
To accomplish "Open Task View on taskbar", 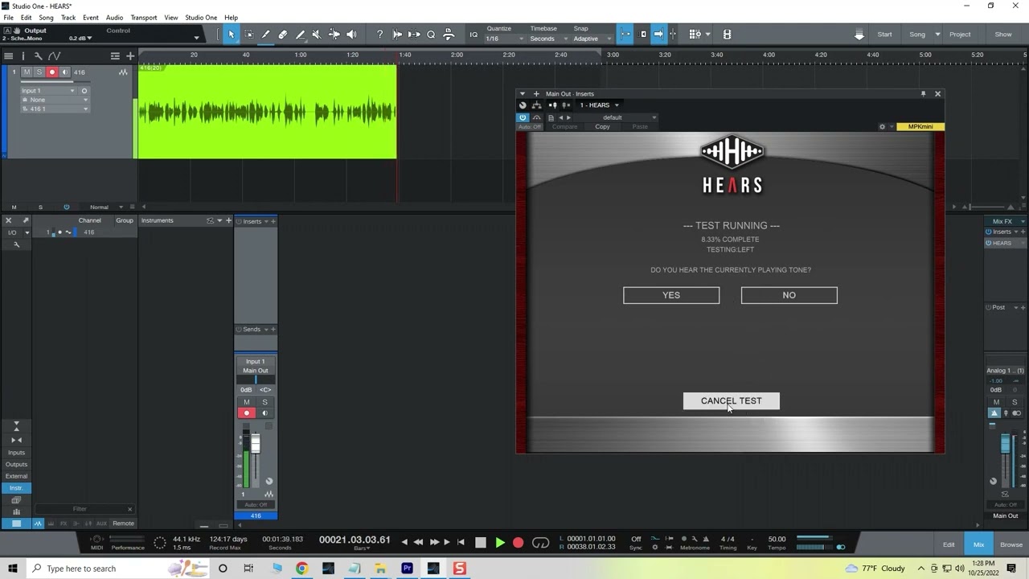I will coord(248,569).
